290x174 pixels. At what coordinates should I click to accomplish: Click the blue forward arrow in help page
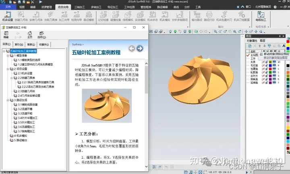pyautogui.click(x=140, y=48)
